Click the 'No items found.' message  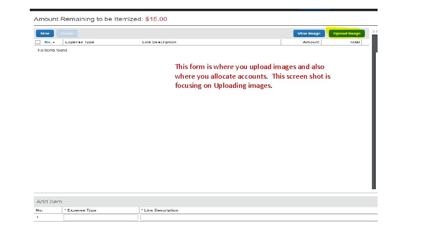pos(53,50)
